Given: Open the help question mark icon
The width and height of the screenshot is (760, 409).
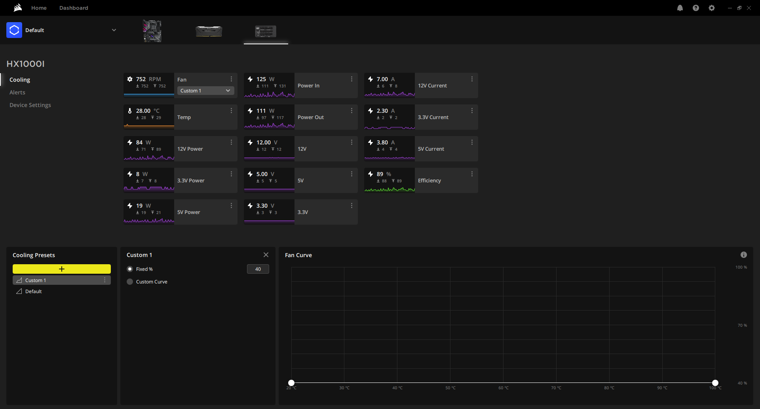Looking at the screenshot, I should tap(696, 8).
